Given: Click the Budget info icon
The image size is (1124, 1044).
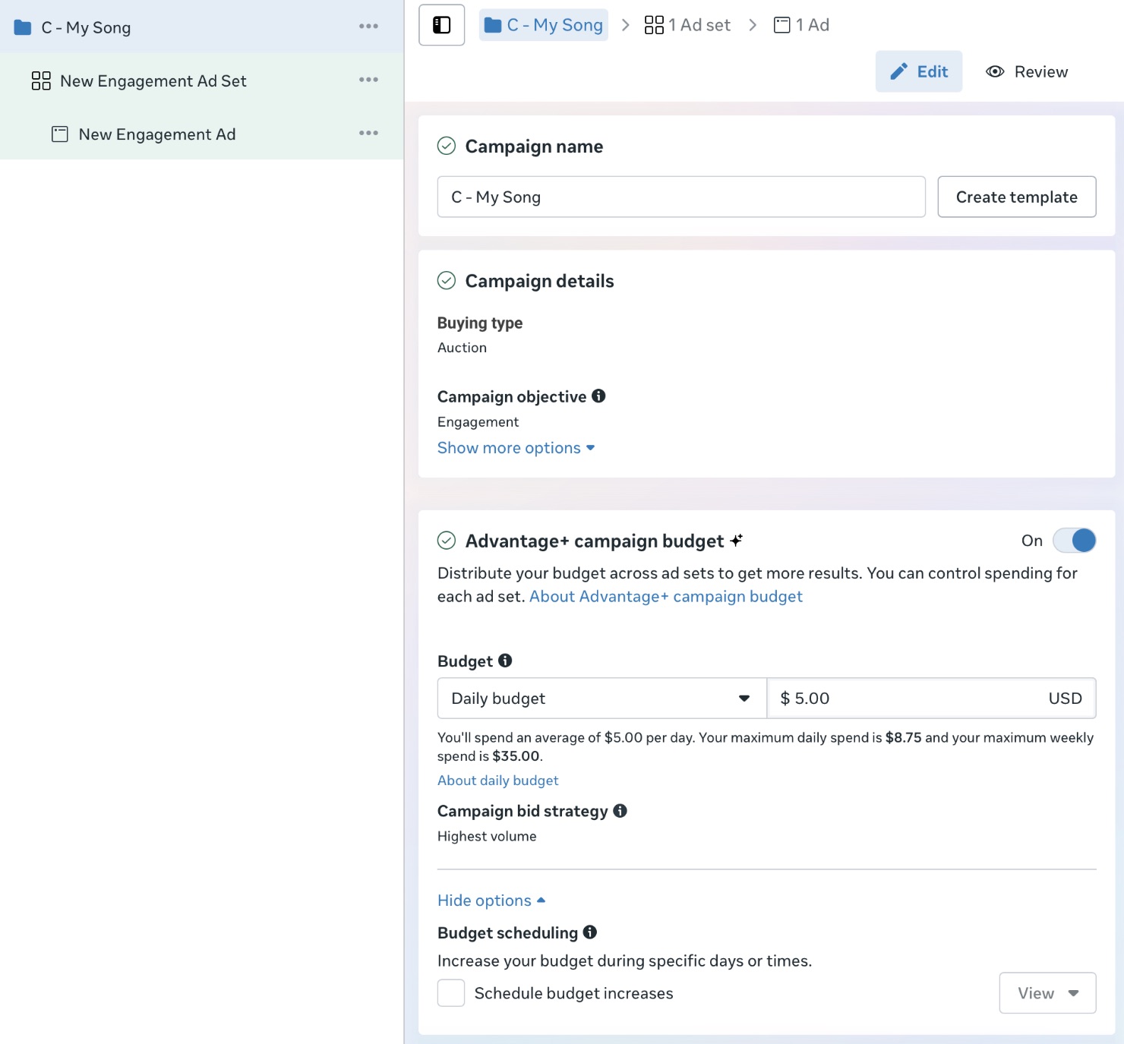Looking at the screenshot, I should pos(506,660).
